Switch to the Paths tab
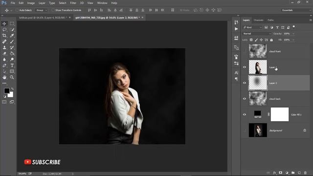 270,20
